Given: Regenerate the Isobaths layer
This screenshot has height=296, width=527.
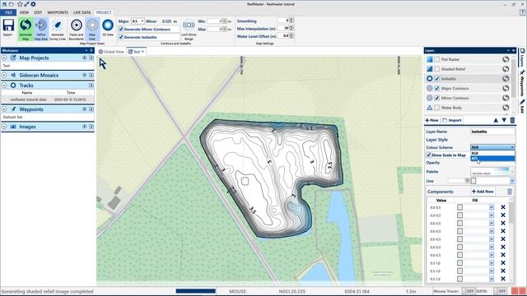Looking at the screenshot, I should (x=506, y=79).
